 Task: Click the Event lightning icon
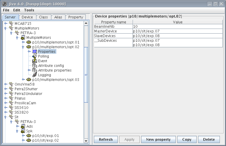pos(35,61)
